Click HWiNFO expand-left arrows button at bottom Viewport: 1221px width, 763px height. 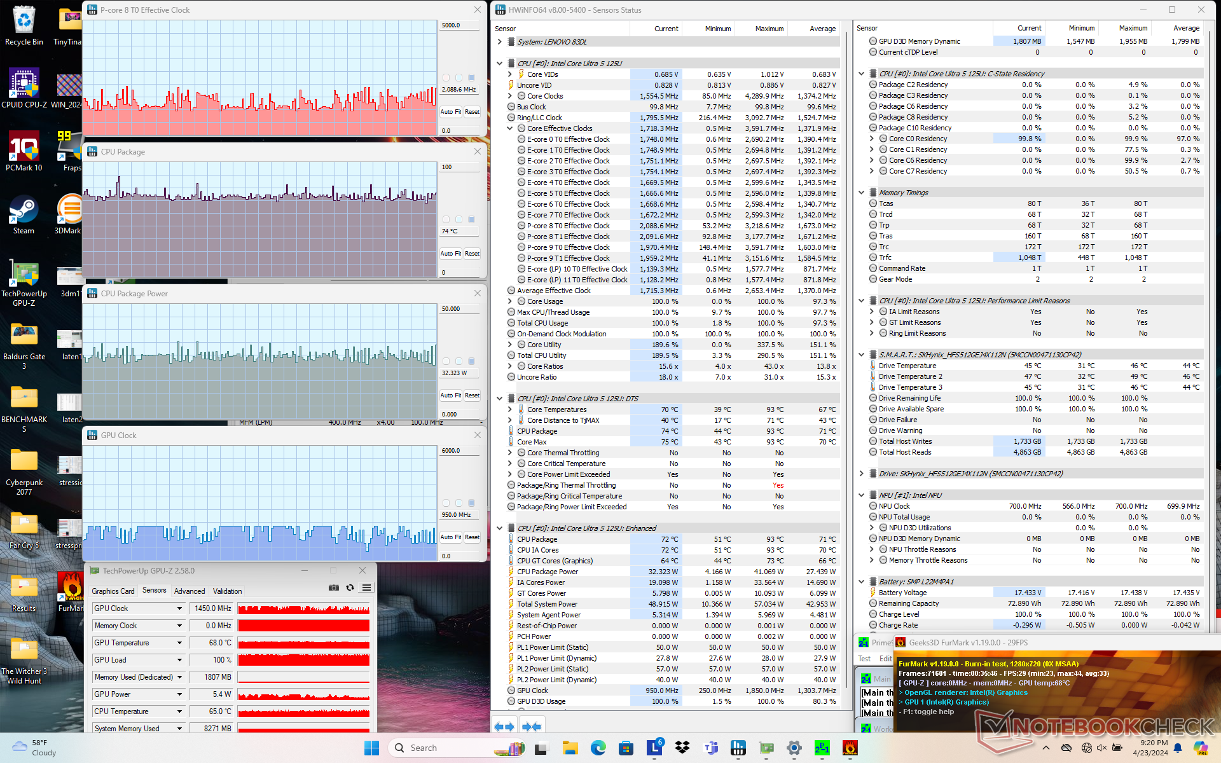(x=504, y=726)
